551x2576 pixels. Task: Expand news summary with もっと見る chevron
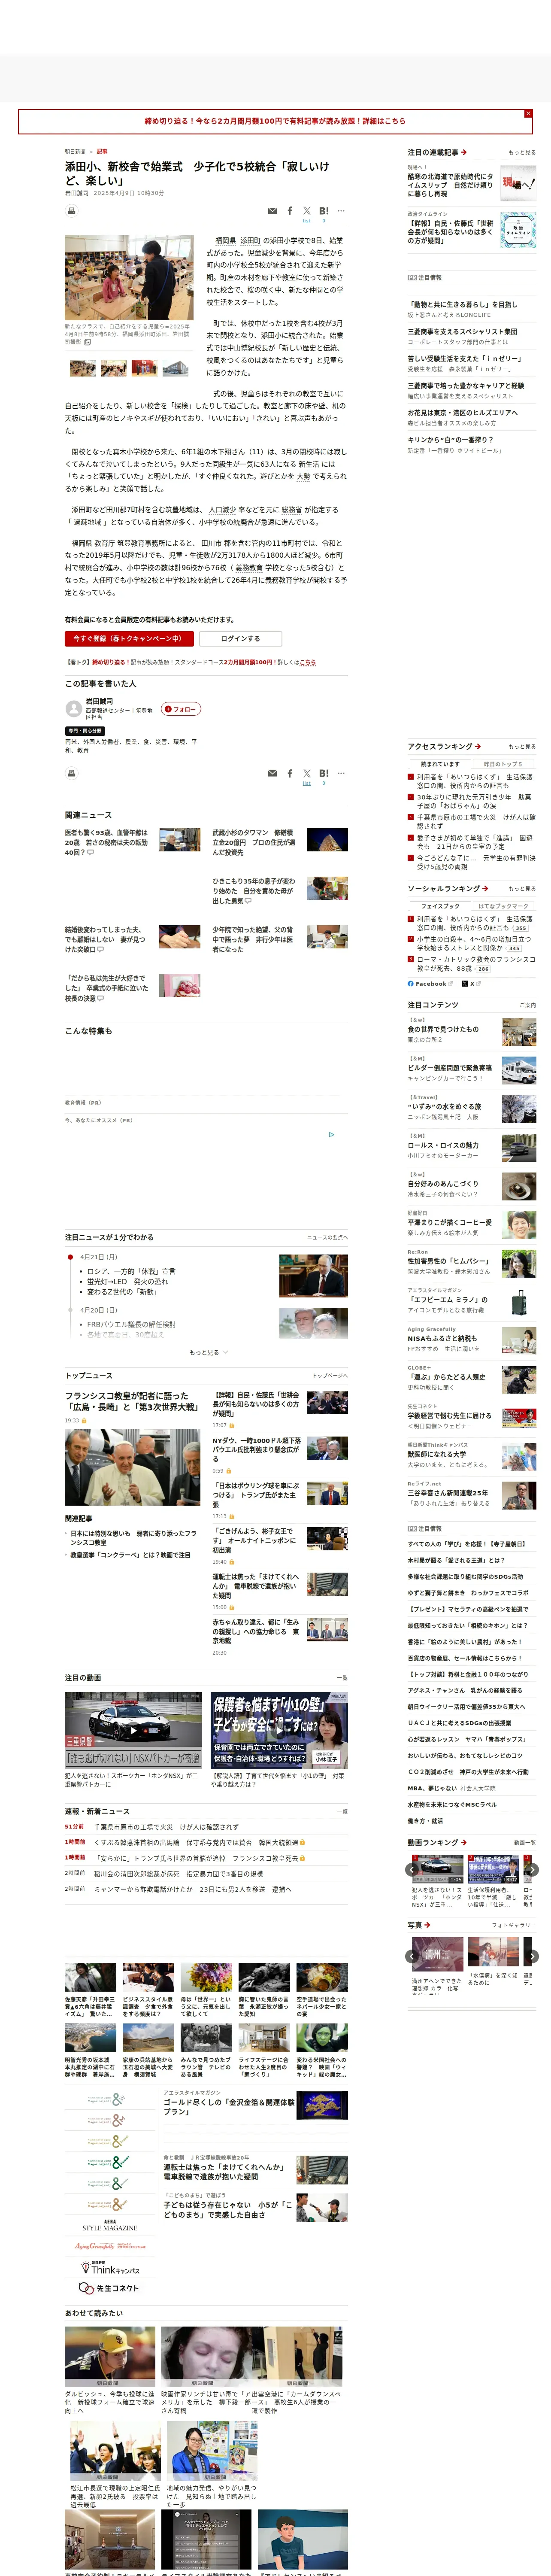[x=208, y=1353]
